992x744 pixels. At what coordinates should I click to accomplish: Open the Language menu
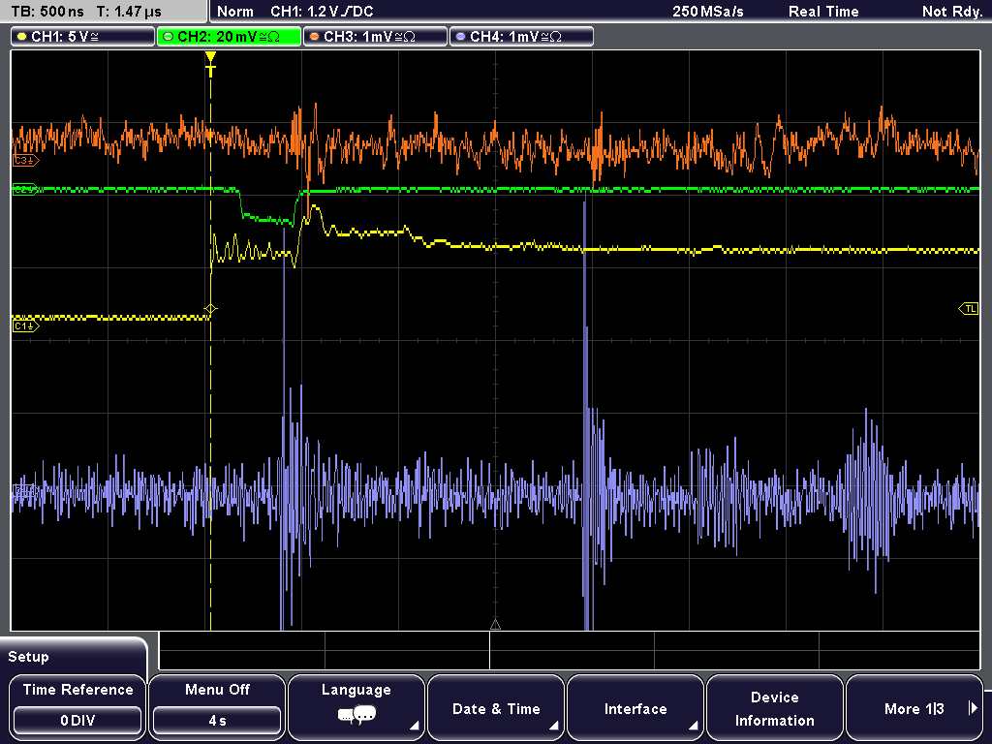click(356, 707)
